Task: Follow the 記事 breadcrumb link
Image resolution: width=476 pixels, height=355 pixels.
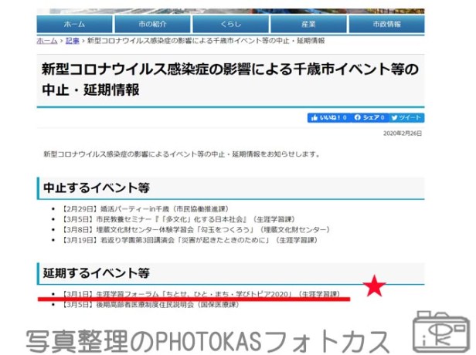Action: [73, 41]
